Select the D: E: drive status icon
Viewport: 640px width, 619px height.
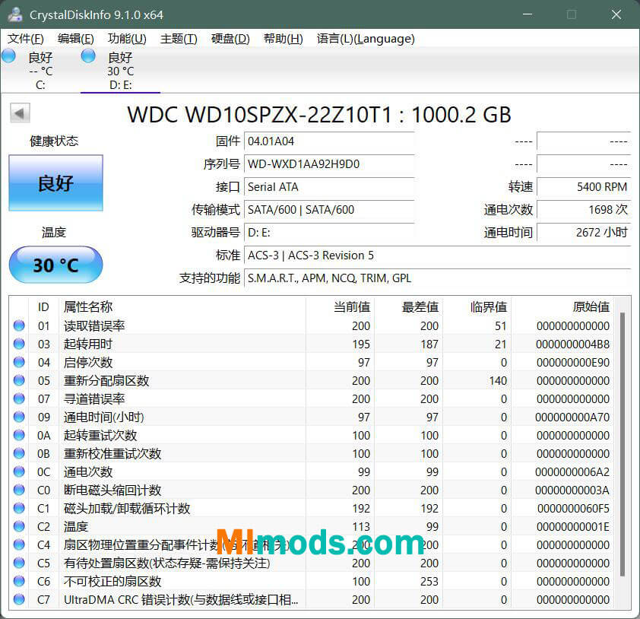coord(88,56)
